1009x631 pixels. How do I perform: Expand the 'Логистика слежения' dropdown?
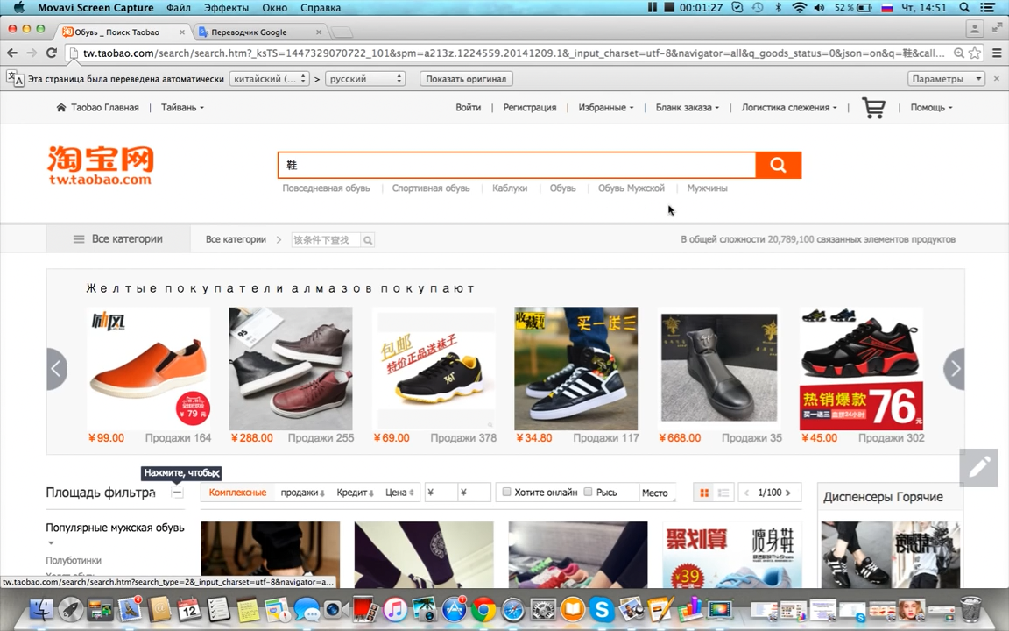coord(789,108)
